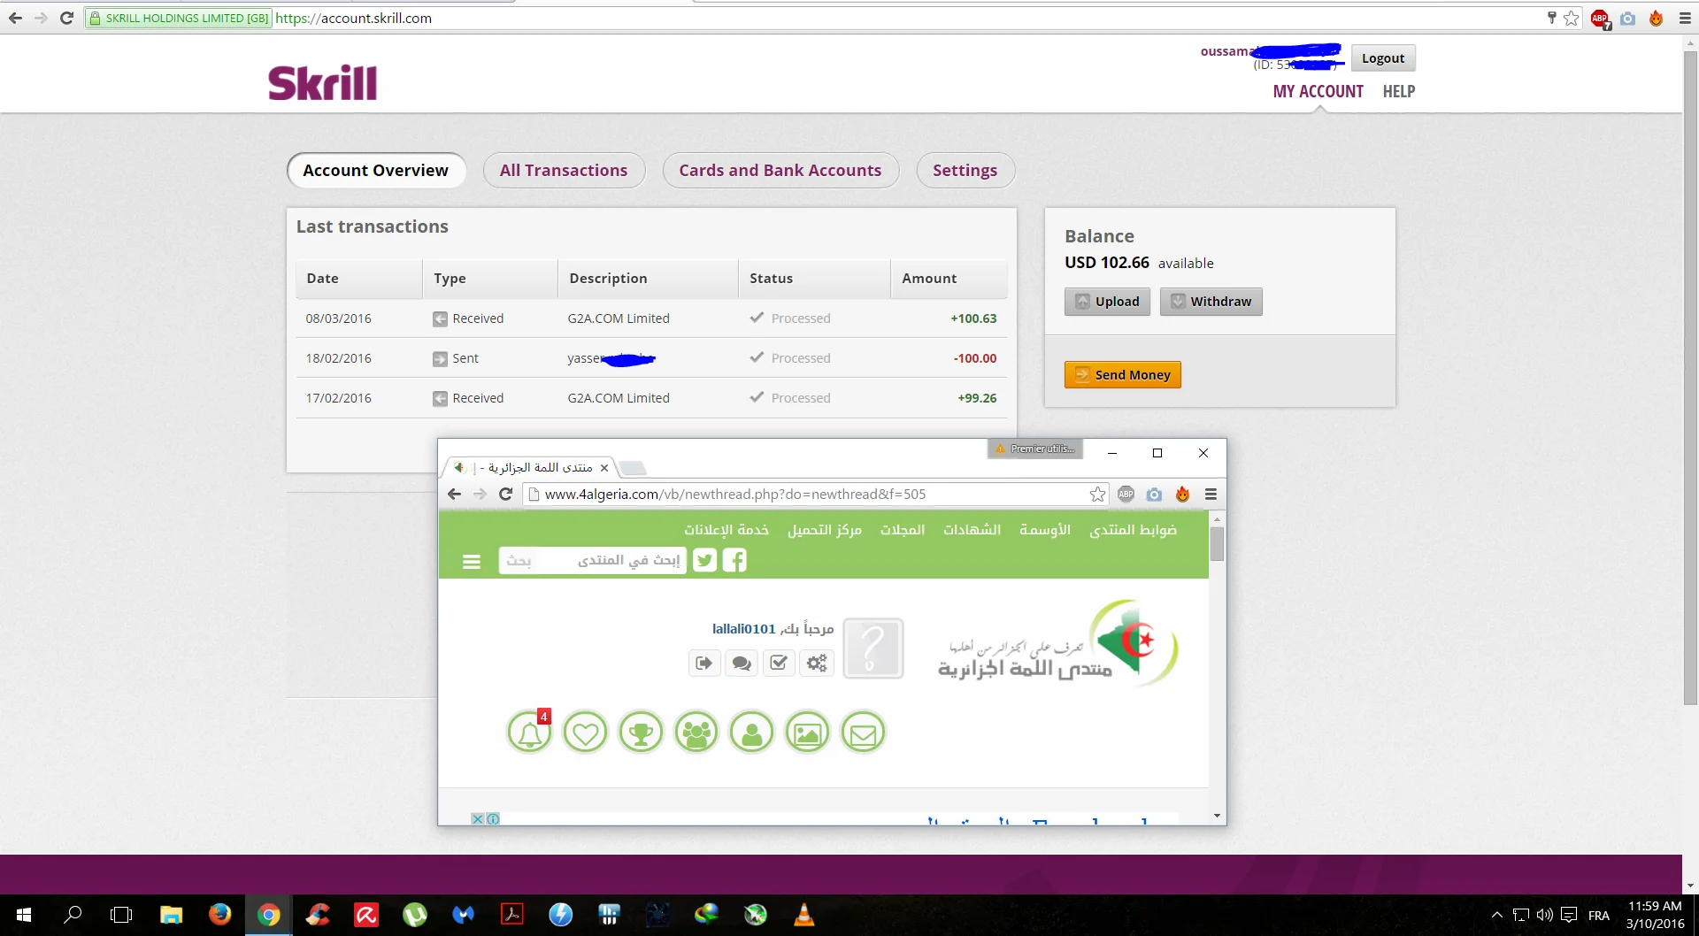Image resolution: width=1699 pixels, height=936 pixels.
Task: Click the forum Twitter icon
Action: tap(704, 560)
